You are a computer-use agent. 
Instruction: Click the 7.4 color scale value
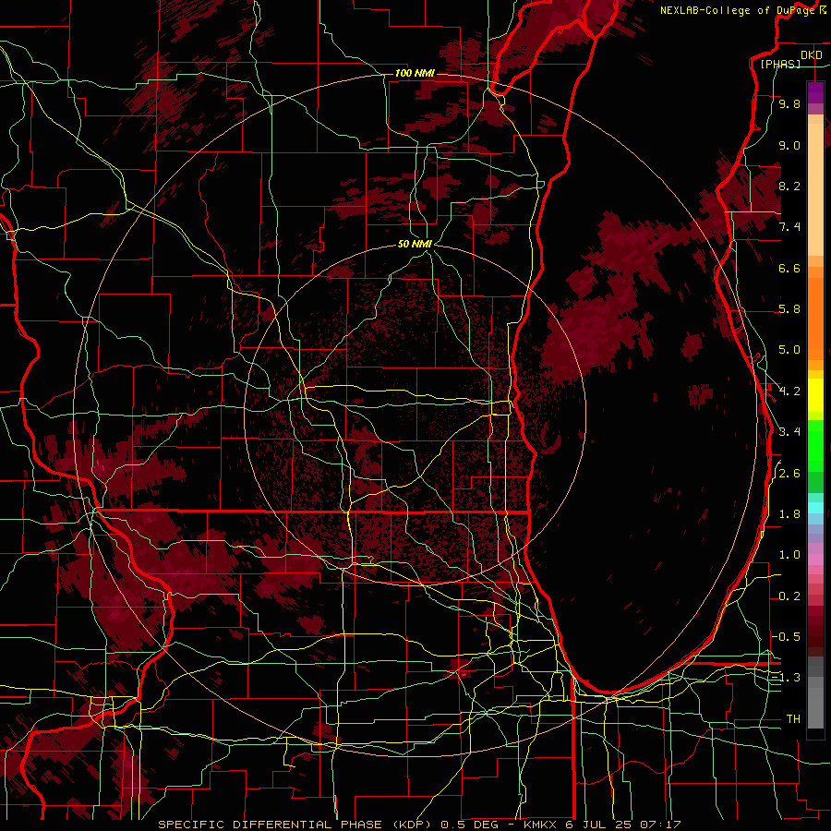[789, 227]
